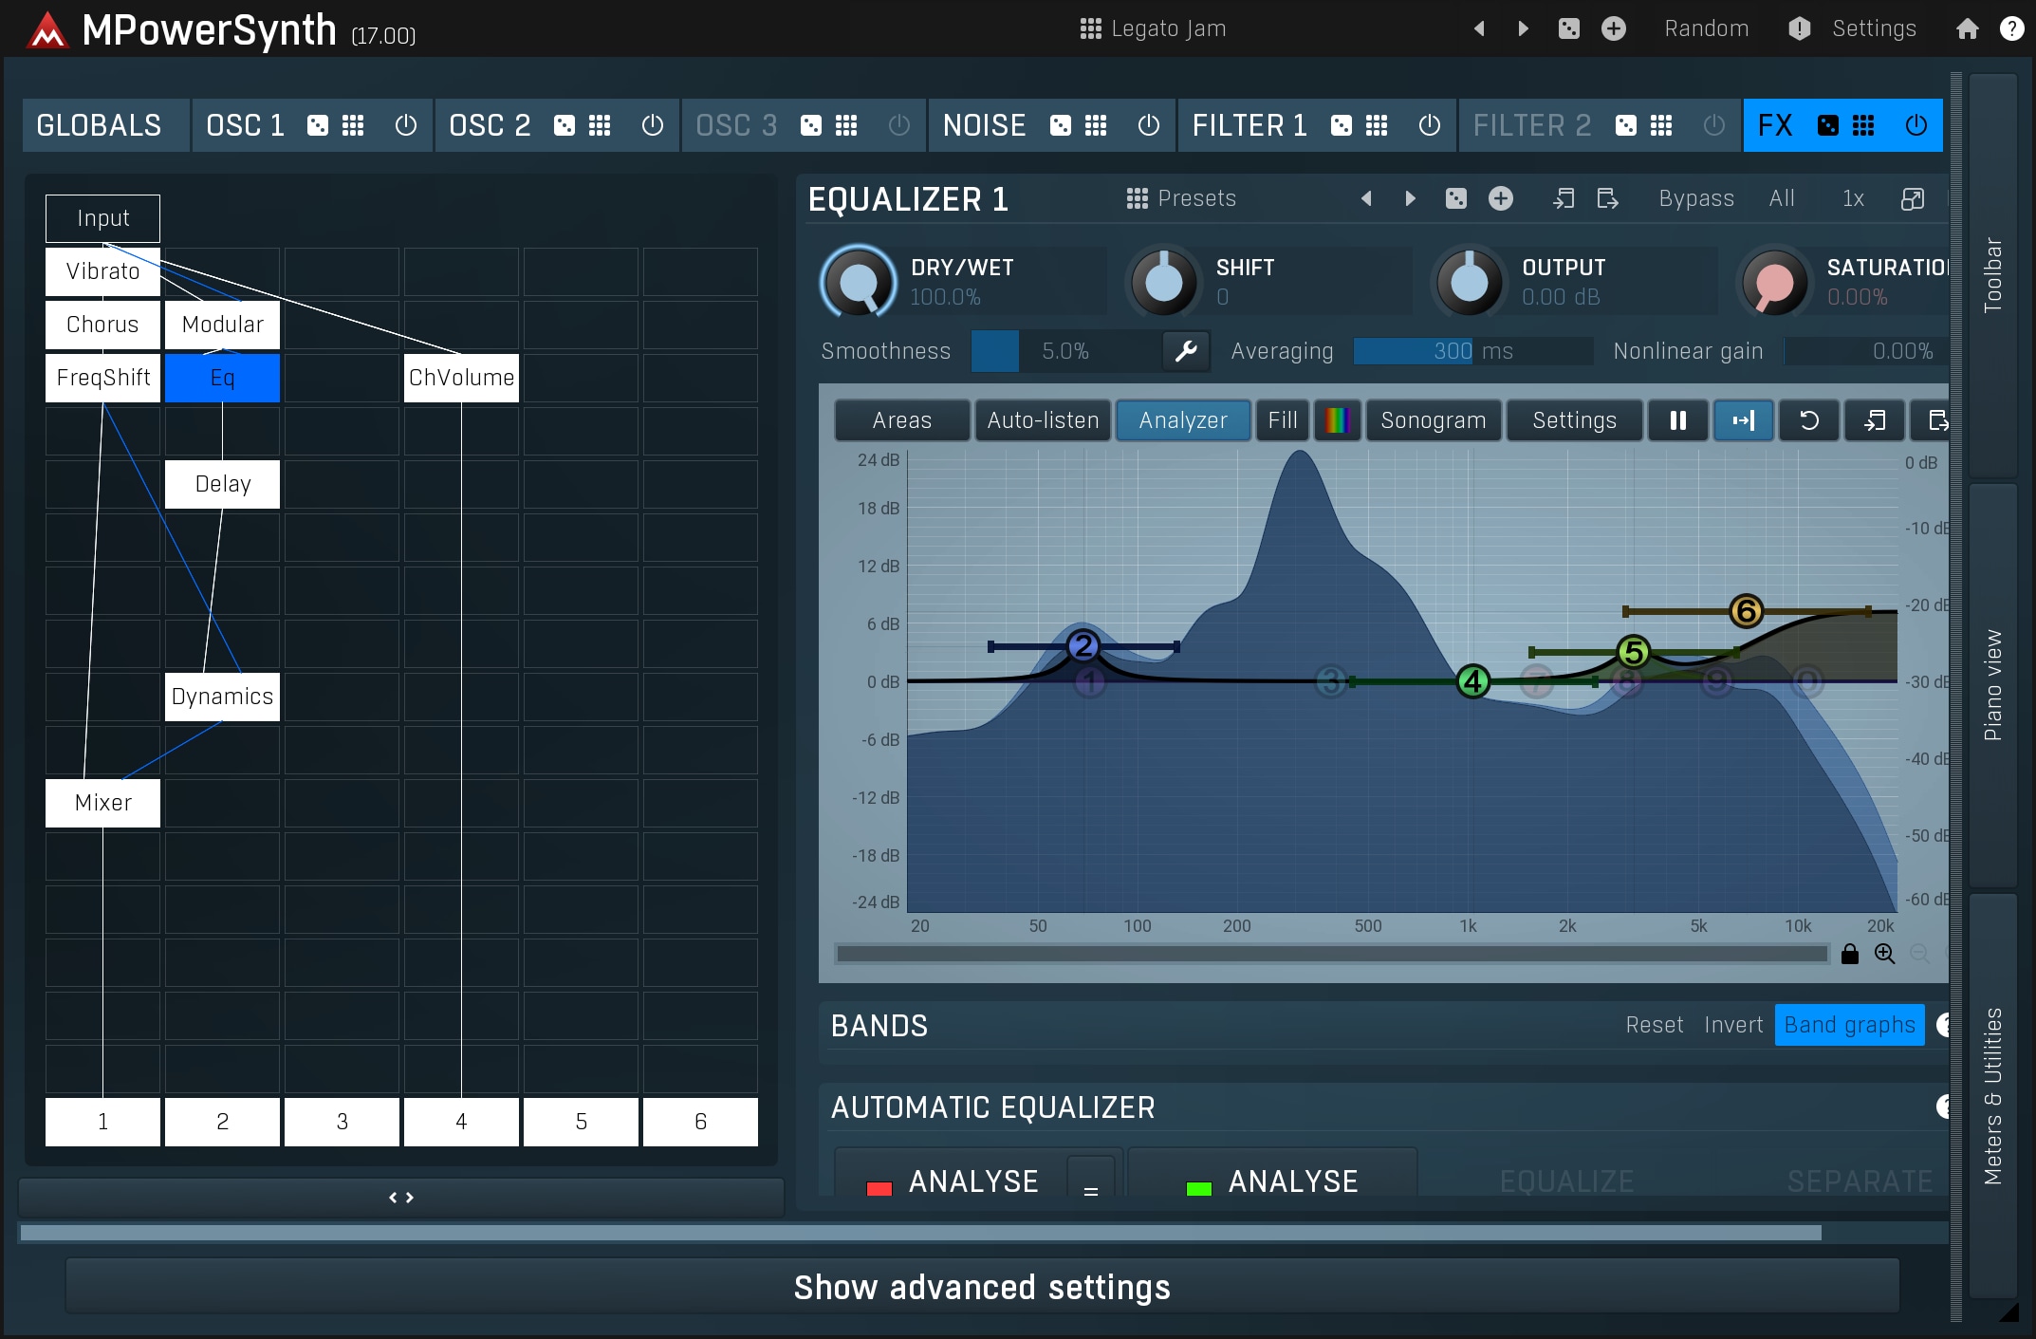The width and height of the screenshot is (2036, 1339).
Task: Open the NOISE tab
Action: (x=984, y=125)
